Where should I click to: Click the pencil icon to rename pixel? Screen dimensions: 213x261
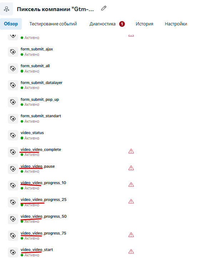tap(104, 8)
